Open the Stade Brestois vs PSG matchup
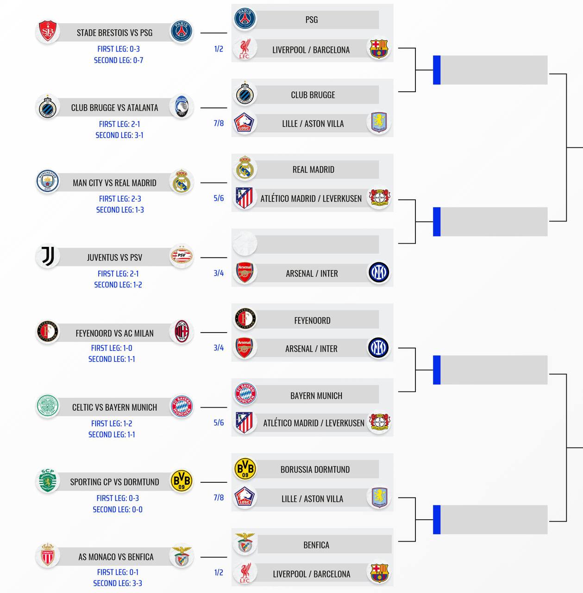This screenshot has width=583, height=593. (x=114, y=33)
